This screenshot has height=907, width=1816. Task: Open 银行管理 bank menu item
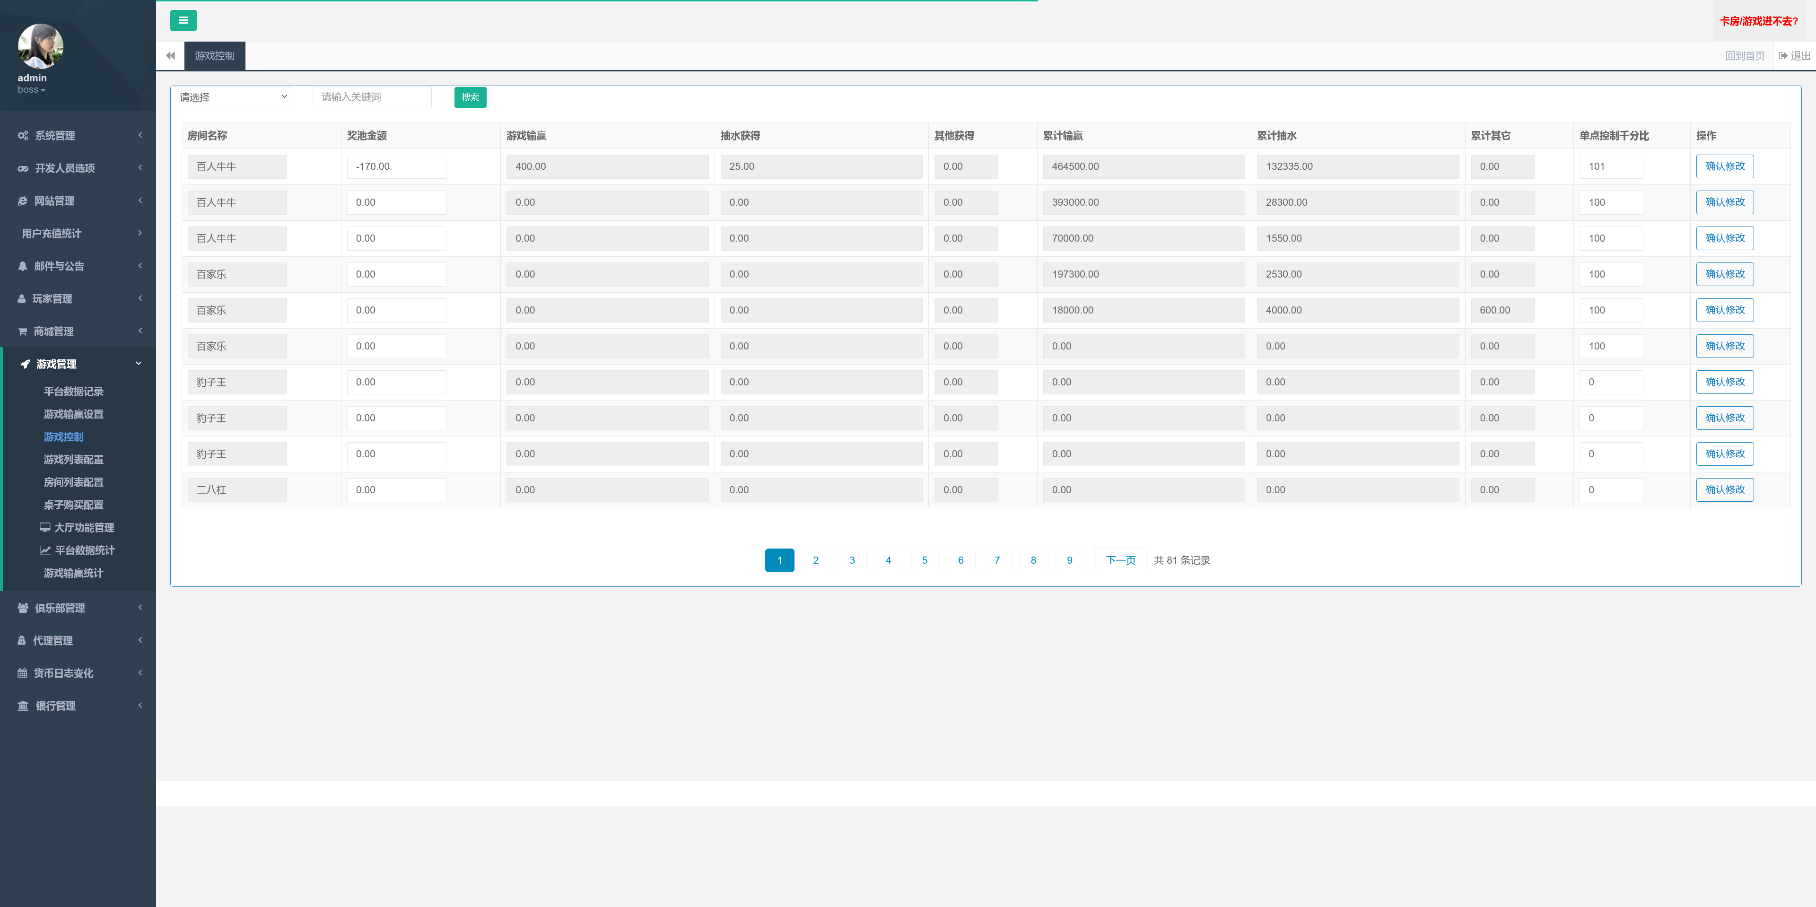coord(55,706)
